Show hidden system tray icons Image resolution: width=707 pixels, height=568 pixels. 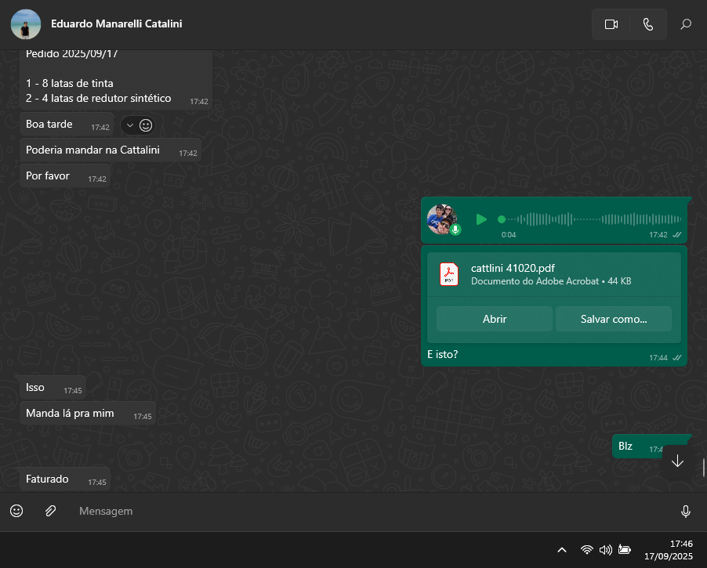point(561,550)
